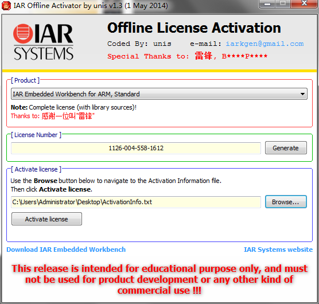Screen dimensions: 319x304
Task: Visit the IAR Systems website link
Action: tap(278, 250)
